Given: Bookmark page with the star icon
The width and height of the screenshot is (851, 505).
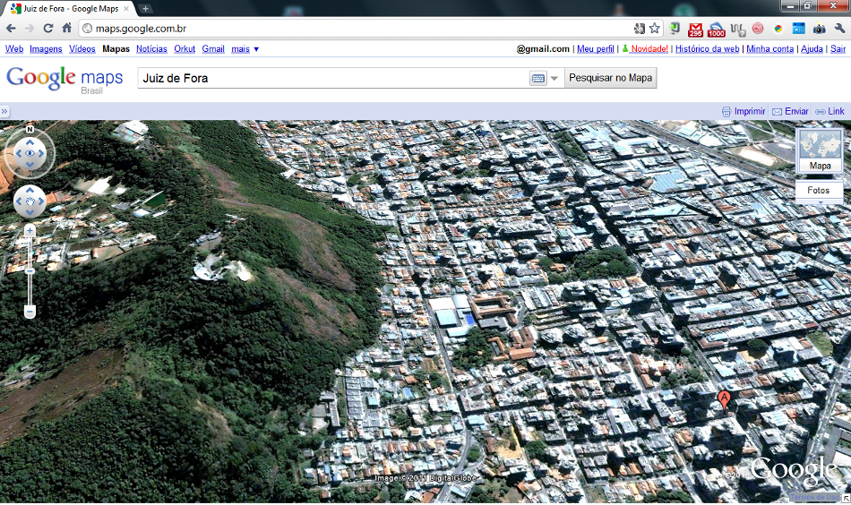Looking at the screenshot, I should coord(655,29).
